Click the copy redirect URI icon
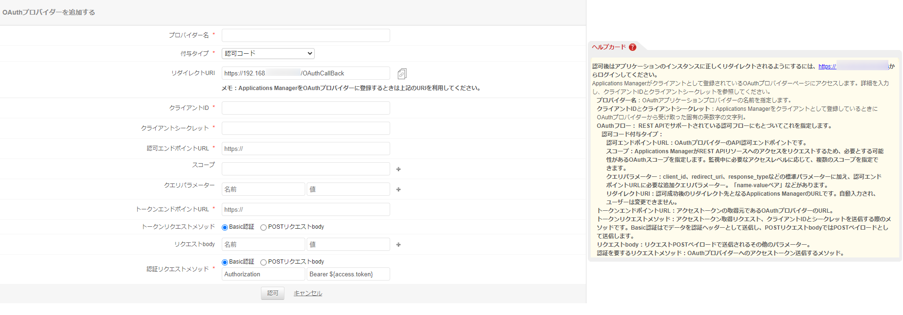This screenshot has height=315, width=903. [401, 74]
